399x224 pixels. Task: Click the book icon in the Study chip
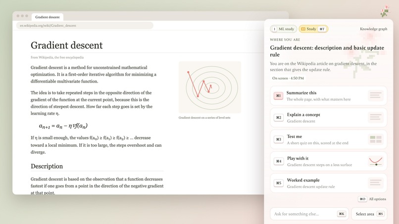303,29
